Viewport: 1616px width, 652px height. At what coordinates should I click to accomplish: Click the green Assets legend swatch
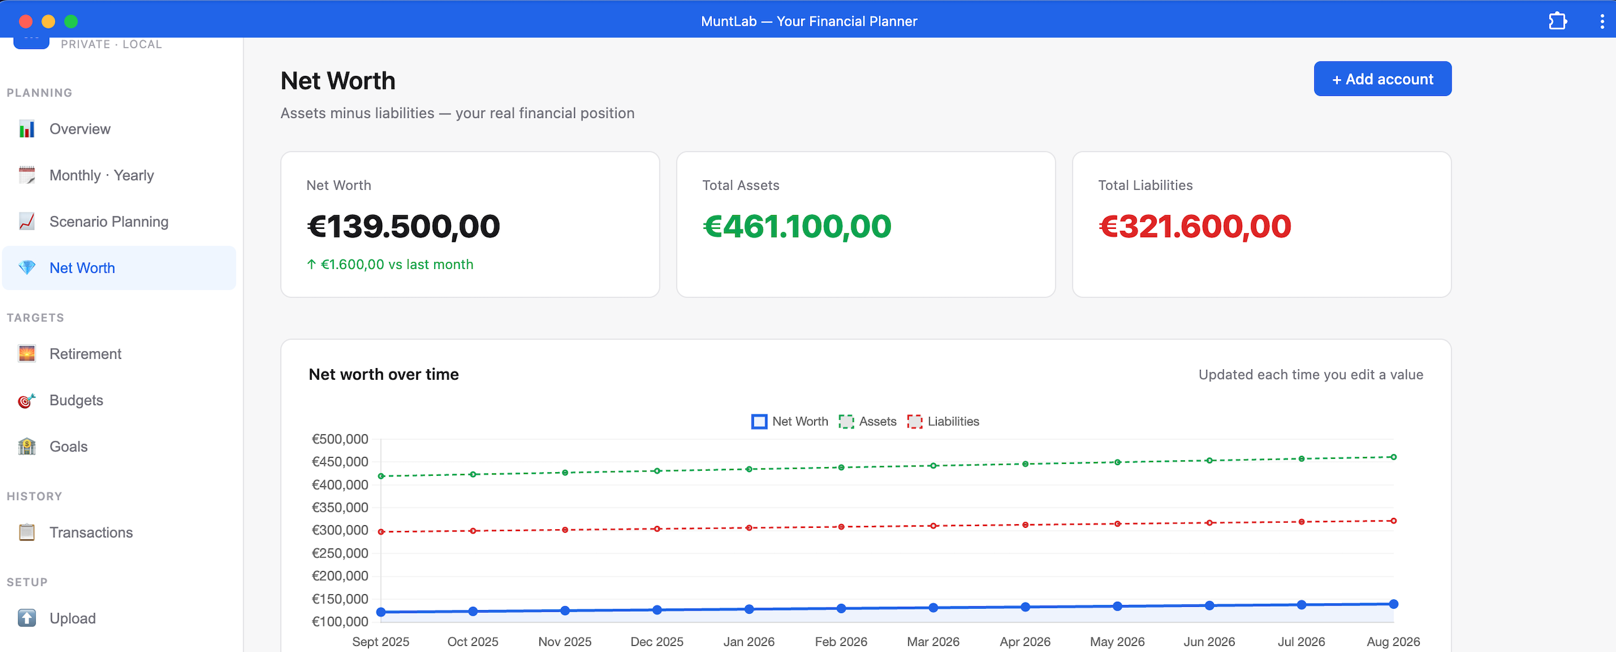point(846,422)
